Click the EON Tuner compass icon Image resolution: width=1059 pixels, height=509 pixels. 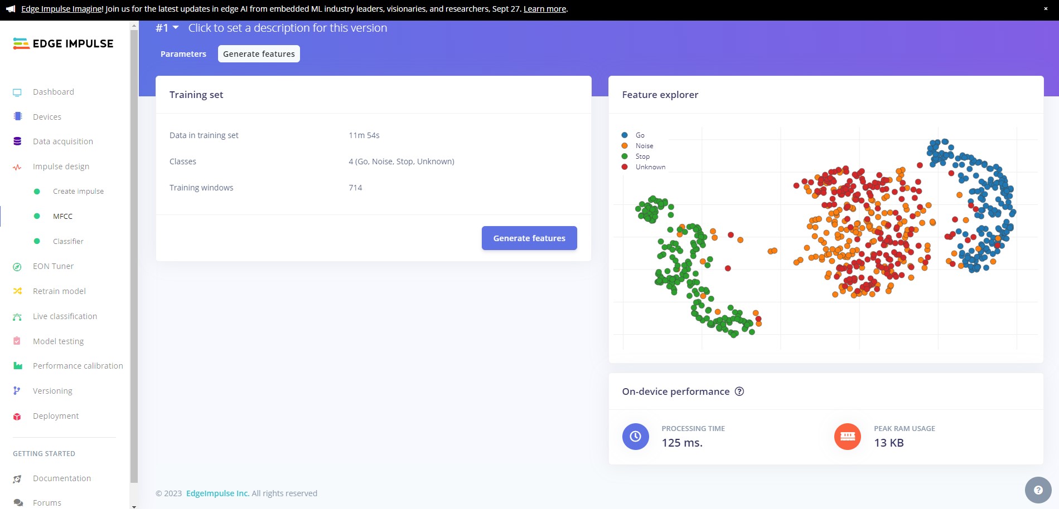pos(17,267)
